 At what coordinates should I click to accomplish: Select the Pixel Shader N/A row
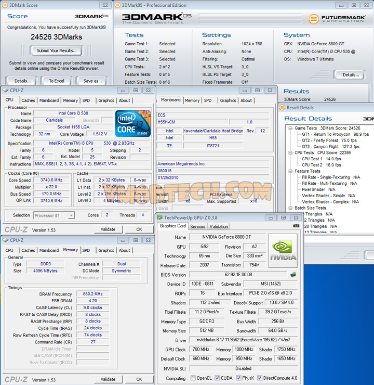(318, 189)
